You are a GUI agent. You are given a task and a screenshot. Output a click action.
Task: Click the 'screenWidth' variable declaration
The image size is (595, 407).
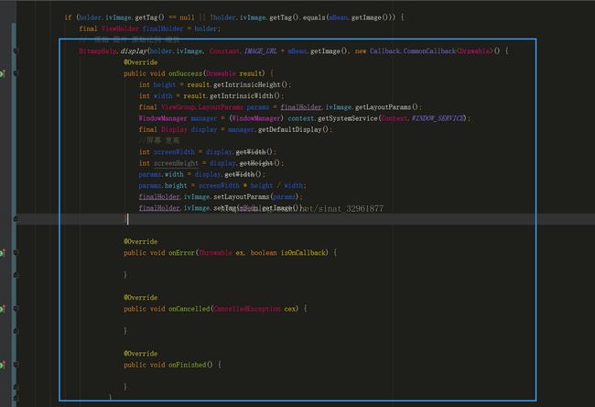174,152
